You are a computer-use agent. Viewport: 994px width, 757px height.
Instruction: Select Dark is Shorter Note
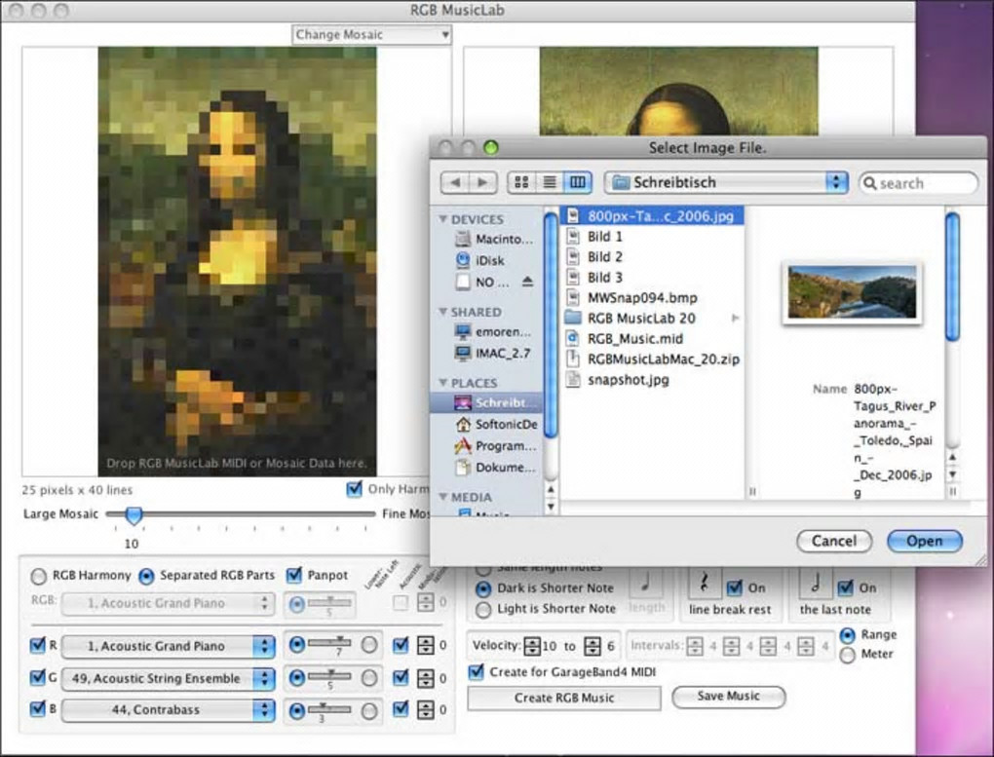pos(483,589)
